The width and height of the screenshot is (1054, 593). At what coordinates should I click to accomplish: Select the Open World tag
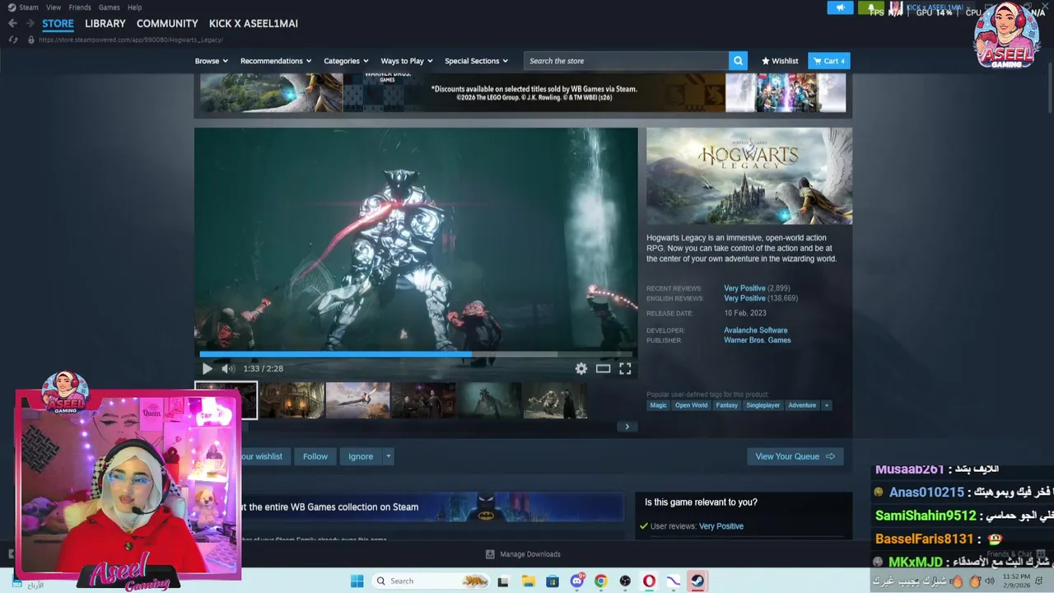pos(691,405)
